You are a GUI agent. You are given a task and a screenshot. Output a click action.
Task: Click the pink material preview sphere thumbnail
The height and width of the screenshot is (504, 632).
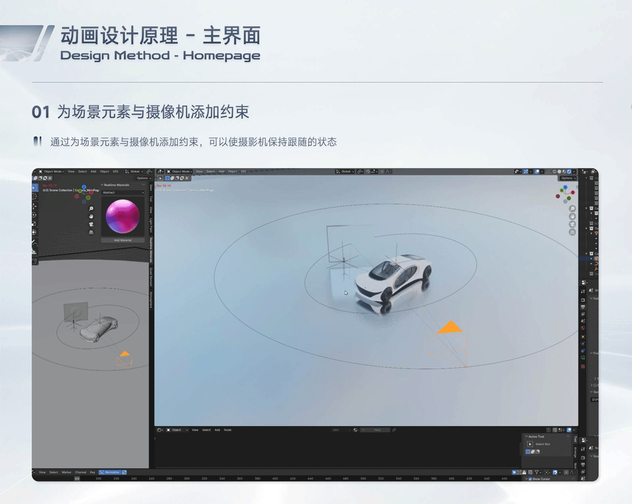coord(122,216)
